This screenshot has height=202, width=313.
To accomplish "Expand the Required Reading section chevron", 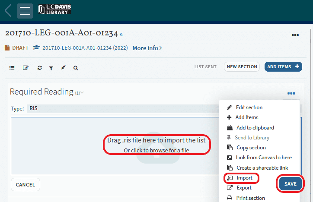I will (82, 92).
